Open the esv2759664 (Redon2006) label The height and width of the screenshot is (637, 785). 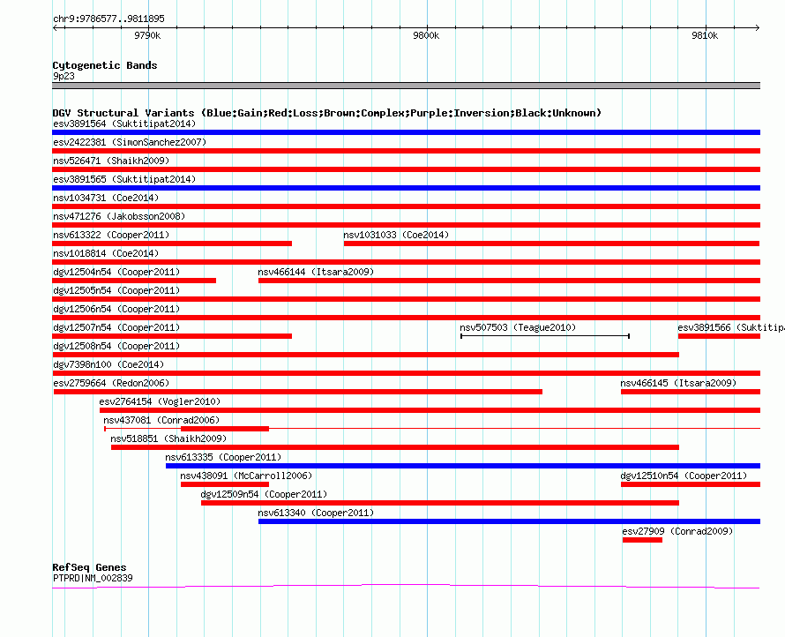point(111,383)
